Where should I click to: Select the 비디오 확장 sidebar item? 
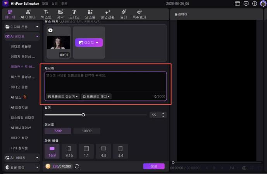point(19,138)
